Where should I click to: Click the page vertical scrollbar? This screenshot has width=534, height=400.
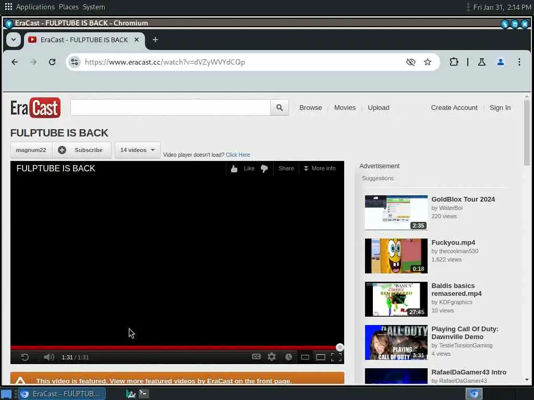pos(527,132)
